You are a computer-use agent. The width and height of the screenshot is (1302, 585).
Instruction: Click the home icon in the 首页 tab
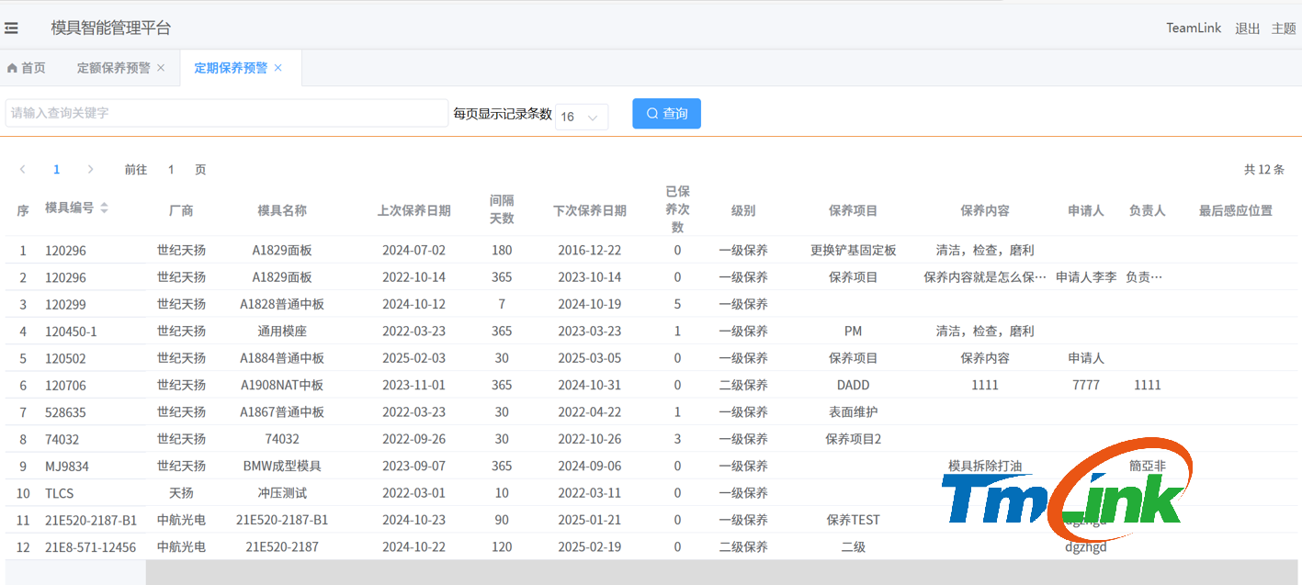[12, 68]
